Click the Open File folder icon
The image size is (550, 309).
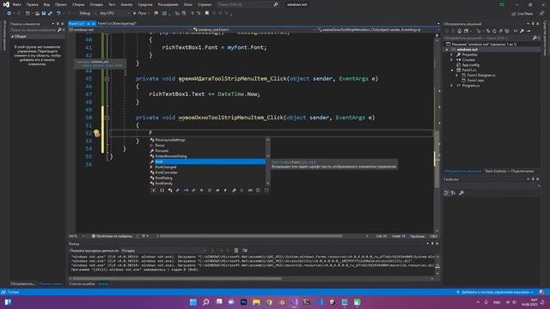37,14
